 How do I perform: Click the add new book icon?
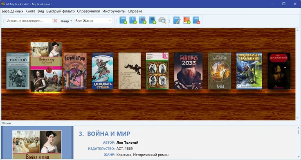pyautogui.click(x=123, y=20)
